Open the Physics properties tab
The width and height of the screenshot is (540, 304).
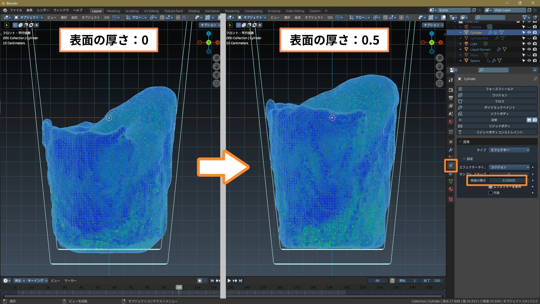(x=451, y=166)
